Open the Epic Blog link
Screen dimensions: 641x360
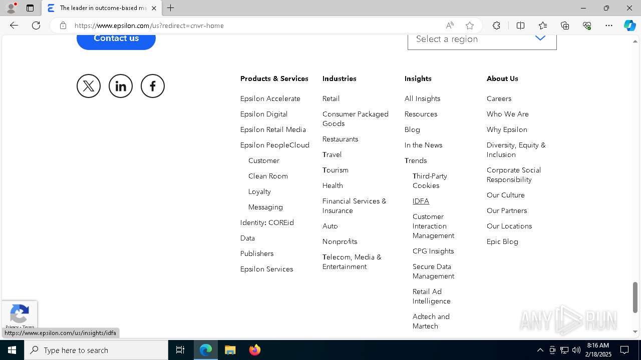(502, 241)
